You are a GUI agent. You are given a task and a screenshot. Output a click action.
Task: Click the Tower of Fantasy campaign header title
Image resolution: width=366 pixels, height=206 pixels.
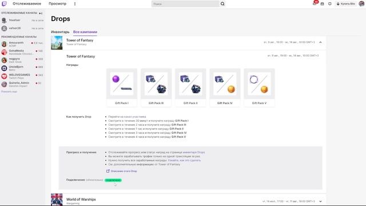pyautogui.click(x=80, y=41)
